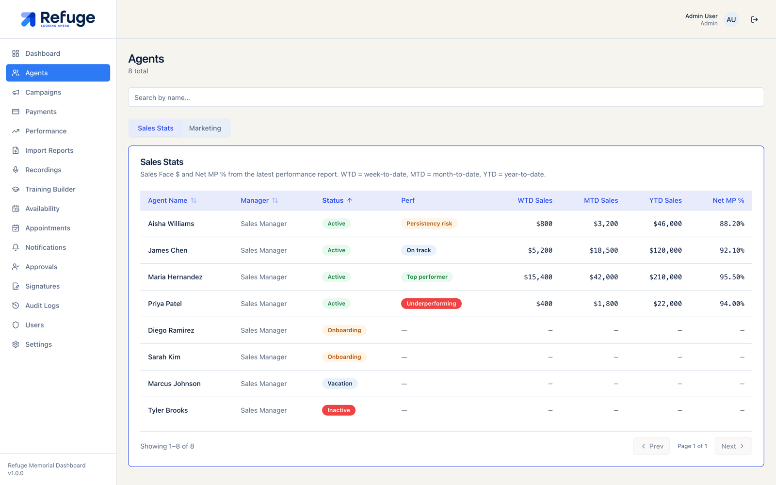Screen dimensions: 776x485
Task: Go to the Prev page
Action: pos(651,446)
